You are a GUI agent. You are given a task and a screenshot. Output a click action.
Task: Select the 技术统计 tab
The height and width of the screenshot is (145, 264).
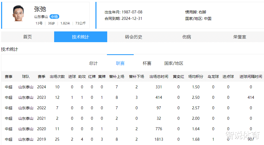81,37
